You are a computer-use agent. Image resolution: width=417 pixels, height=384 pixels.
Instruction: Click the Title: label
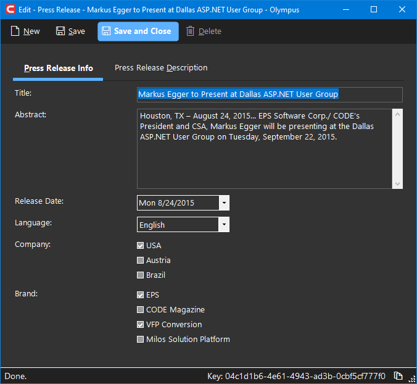point(23,93)
